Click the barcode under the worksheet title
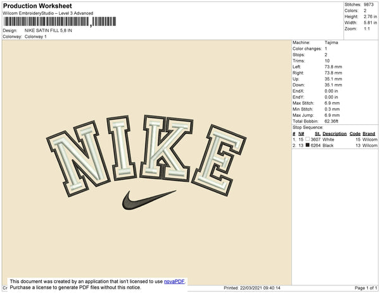380x293 pixels. pos(60,21)
